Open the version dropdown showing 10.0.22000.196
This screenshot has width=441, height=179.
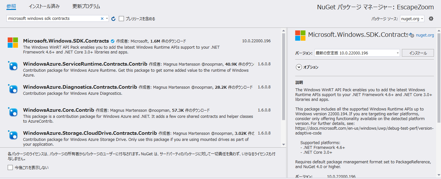point(357,53)
